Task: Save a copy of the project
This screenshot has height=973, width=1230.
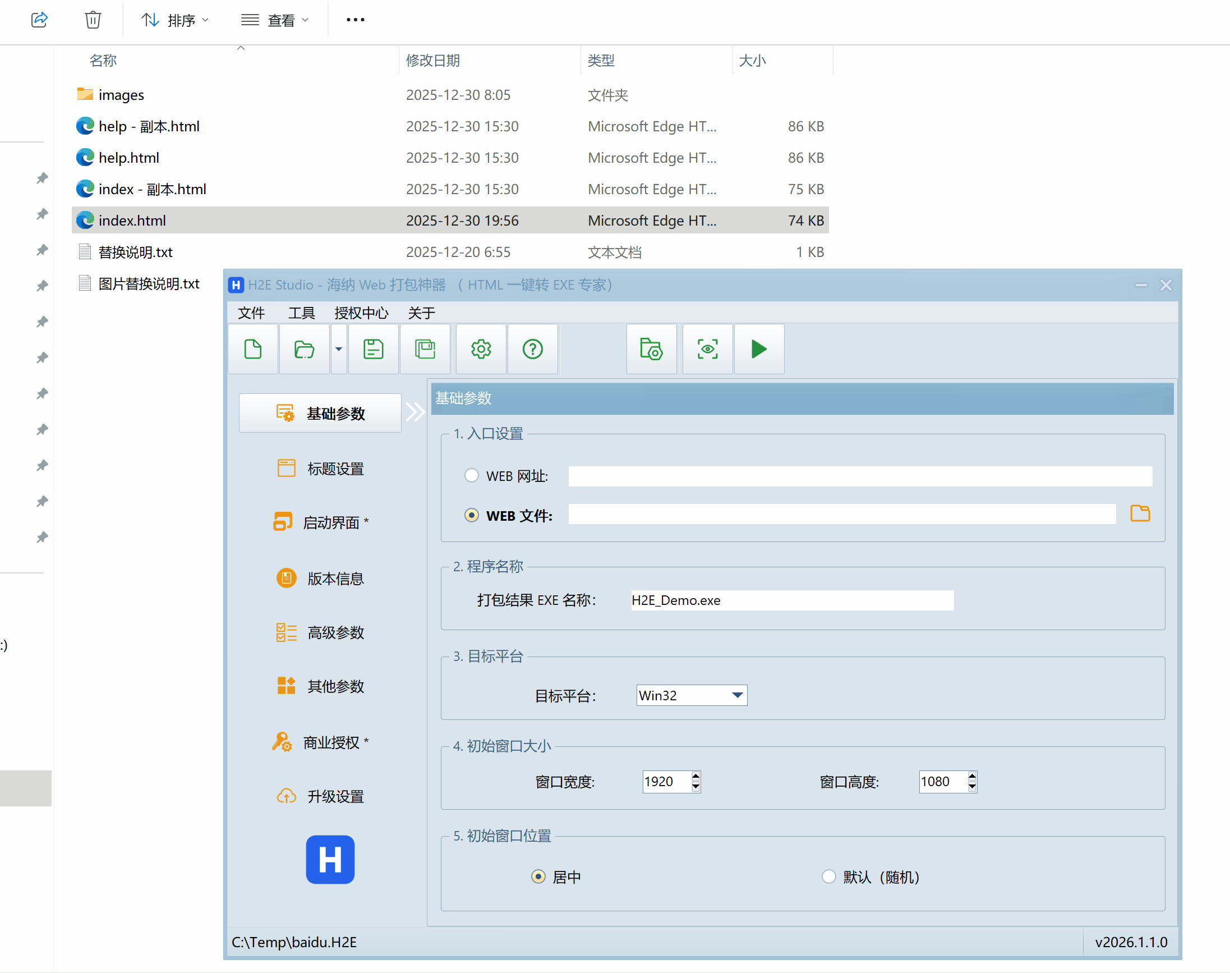Action: [425, 348]
